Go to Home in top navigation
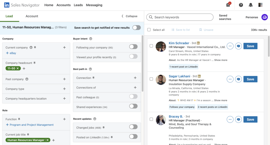Screen dimensions: 270x145 [49, 5]
